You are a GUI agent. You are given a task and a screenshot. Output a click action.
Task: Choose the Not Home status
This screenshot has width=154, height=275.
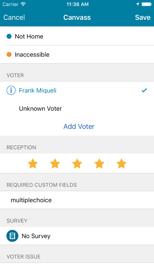click(77, 36)
